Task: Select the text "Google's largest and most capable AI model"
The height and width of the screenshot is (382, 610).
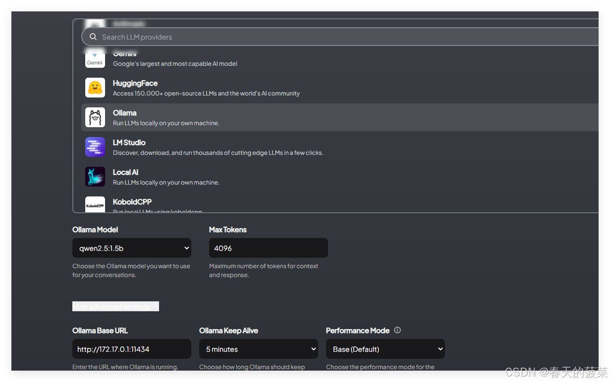Action: point(175,64)
